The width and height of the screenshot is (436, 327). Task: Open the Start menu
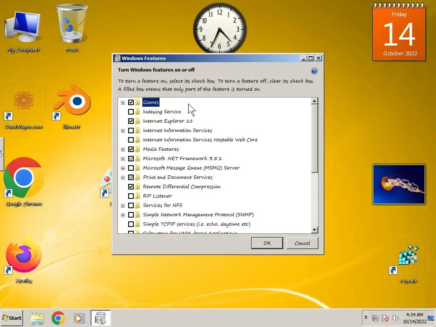11,318
